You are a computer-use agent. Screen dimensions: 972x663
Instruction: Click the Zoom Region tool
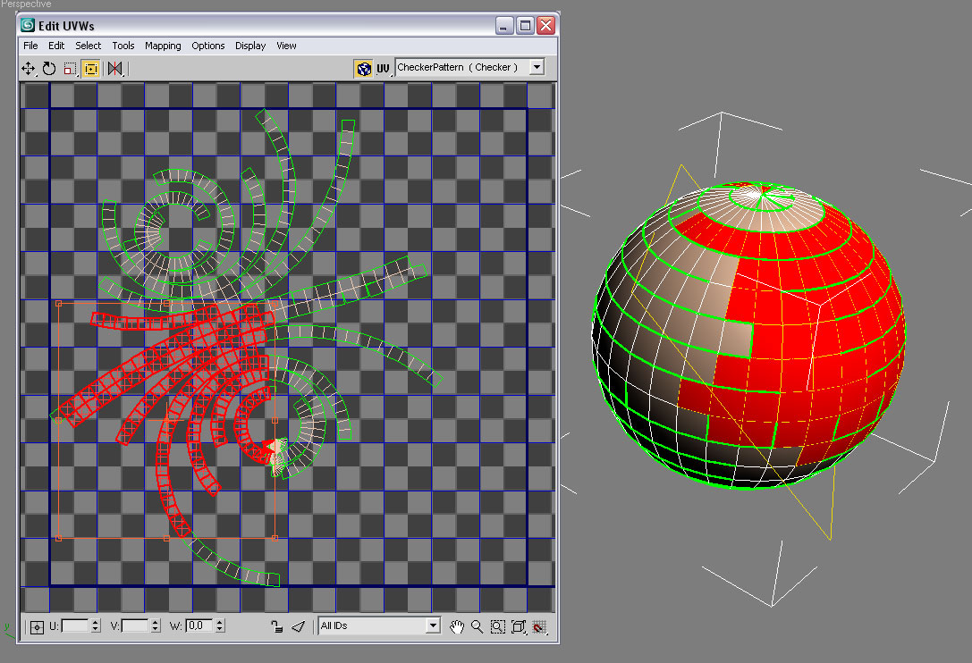(497, 626)
